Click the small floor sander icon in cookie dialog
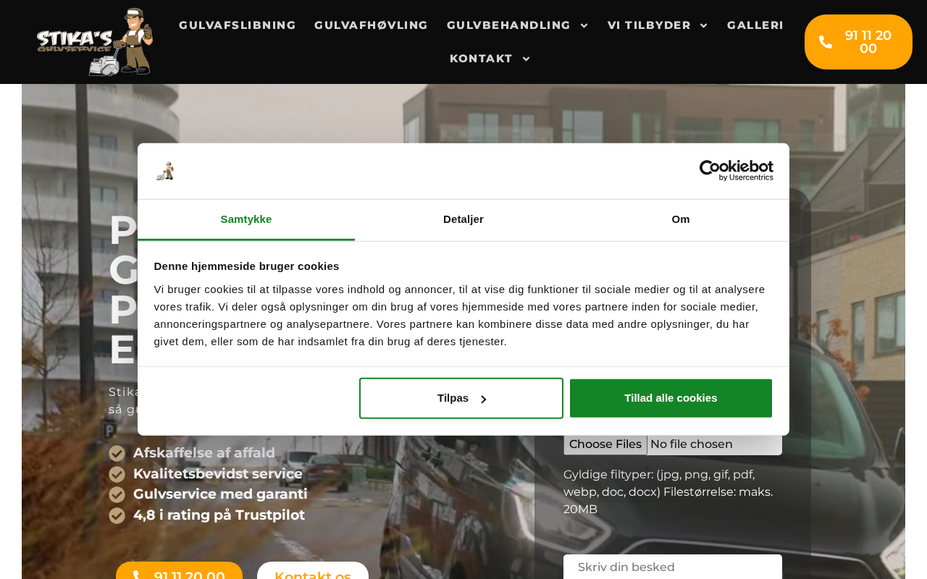The image size is (927, 579). (x=165, y=171)
